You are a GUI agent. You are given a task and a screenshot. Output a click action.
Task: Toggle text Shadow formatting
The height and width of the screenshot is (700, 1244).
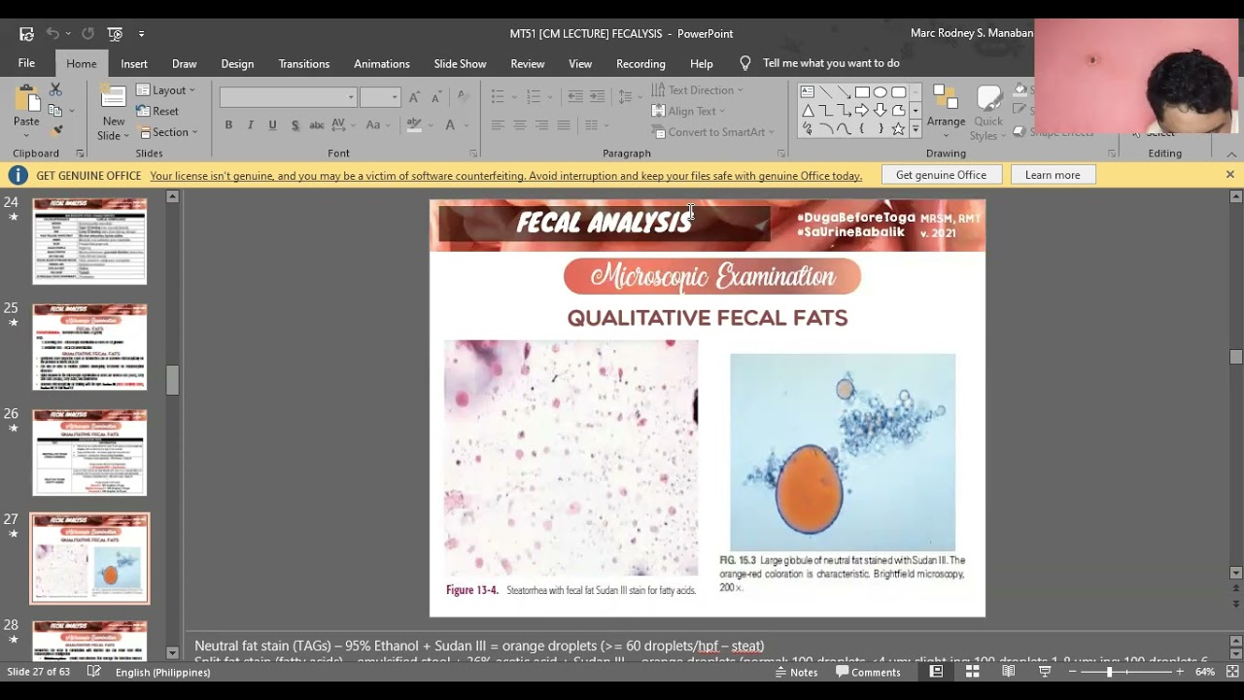tap(294, 124)
